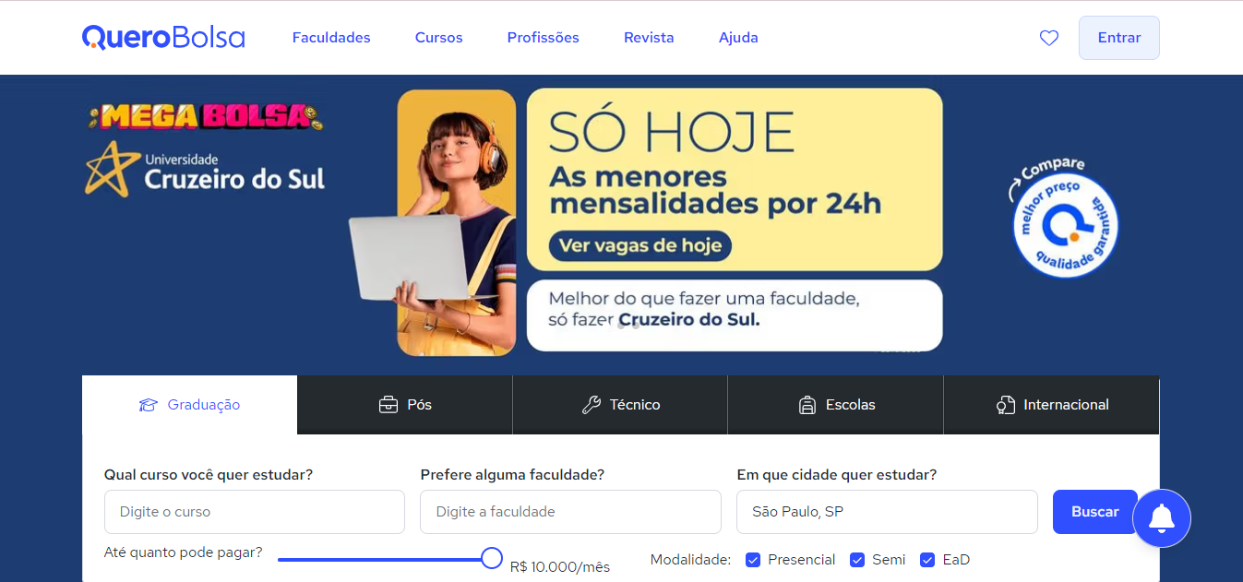Go to the Revista link
The image size is (1243, 582).
pos(649,38)
